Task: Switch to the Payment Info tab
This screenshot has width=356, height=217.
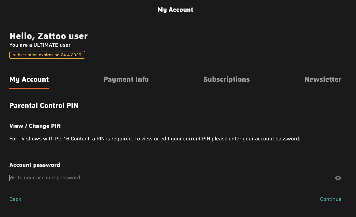Action: [x=126, y=79]
